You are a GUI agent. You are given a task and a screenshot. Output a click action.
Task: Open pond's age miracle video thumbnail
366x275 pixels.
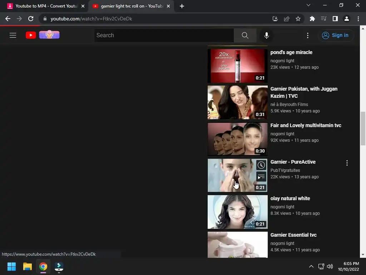[x=238, y=66]
